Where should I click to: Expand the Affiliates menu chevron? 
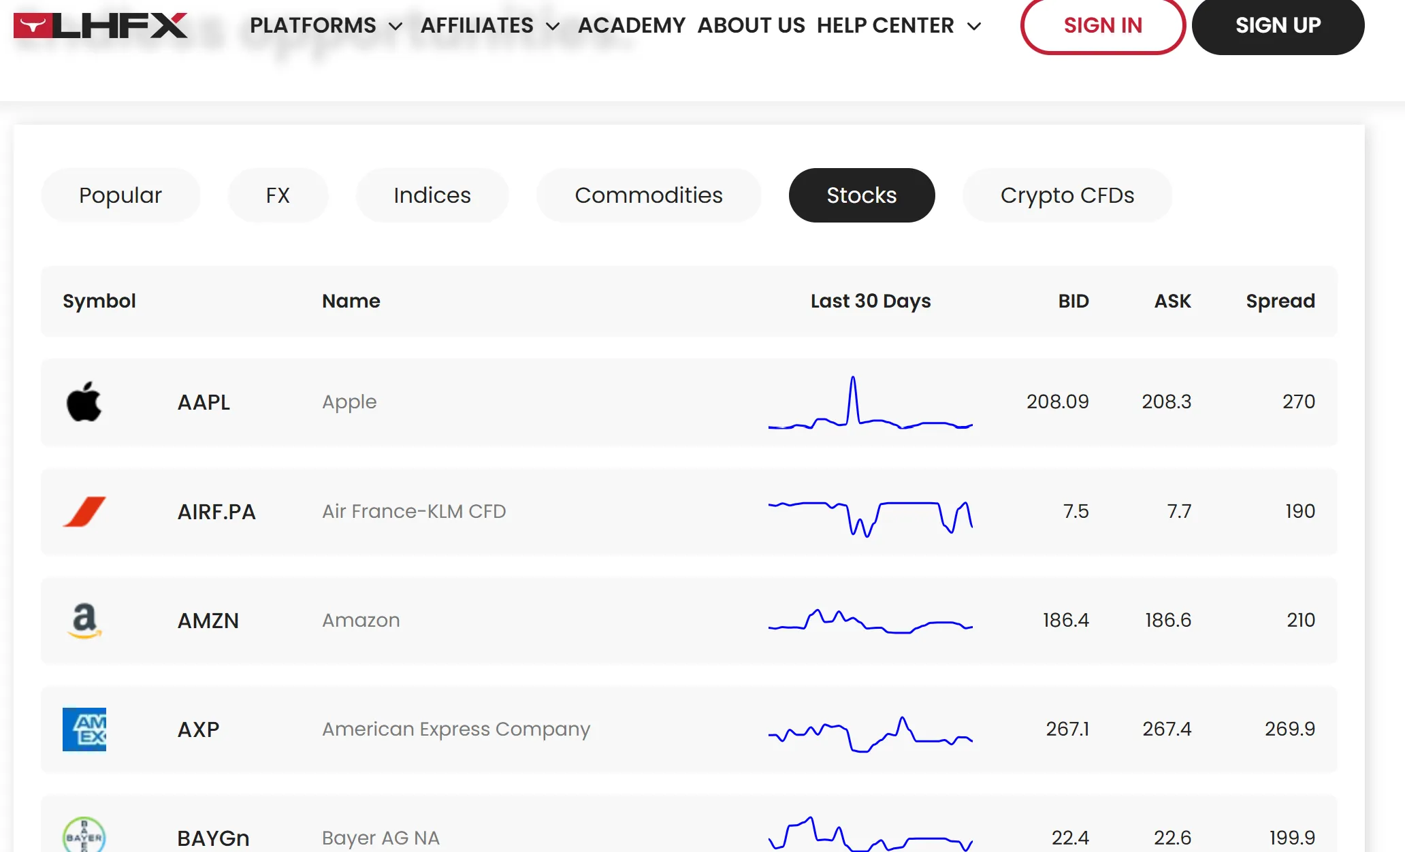coord(553,27)
